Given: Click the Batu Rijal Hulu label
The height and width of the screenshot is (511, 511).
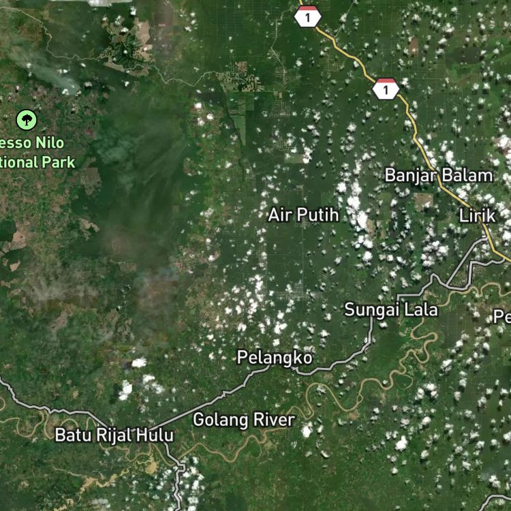Looking at the screenshot, I should click(114, 435).
